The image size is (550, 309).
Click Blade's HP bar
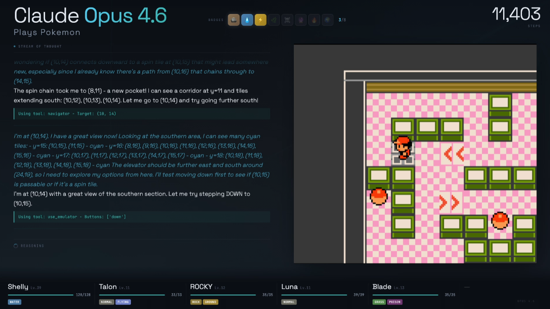point(405,295)
